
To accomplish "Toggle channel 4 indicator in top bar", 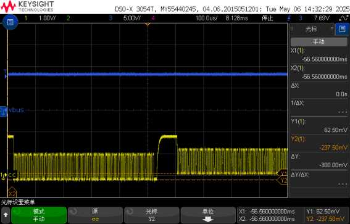I will [153, 18].
